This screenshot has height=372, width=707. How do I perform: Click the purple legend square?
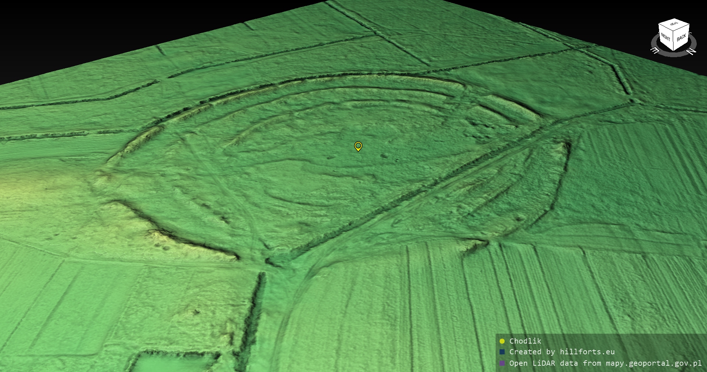pos(502,363)
